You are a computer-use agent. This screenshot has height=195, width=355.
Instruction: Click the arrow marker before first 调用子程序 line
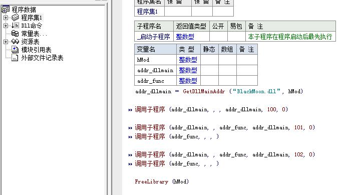pos(130,110)
